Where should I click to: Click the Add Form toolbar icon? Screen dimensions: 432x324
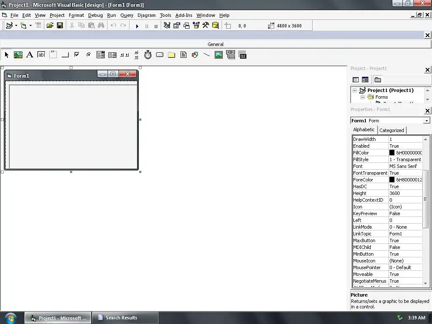tap(24, 26)
